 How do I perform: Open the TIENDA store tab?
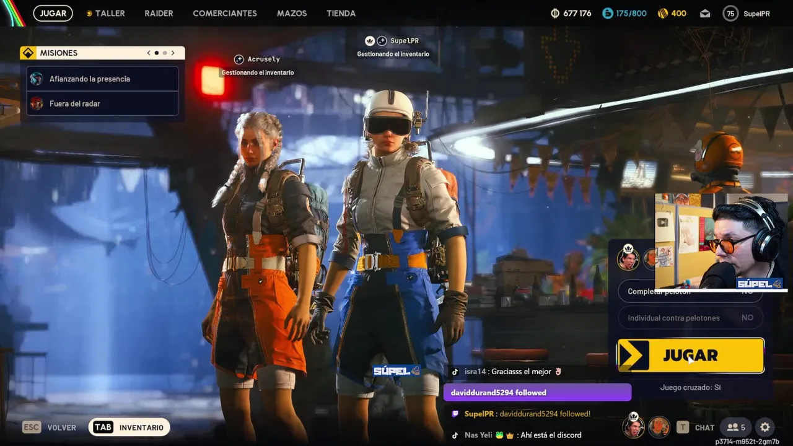(341, 13)
